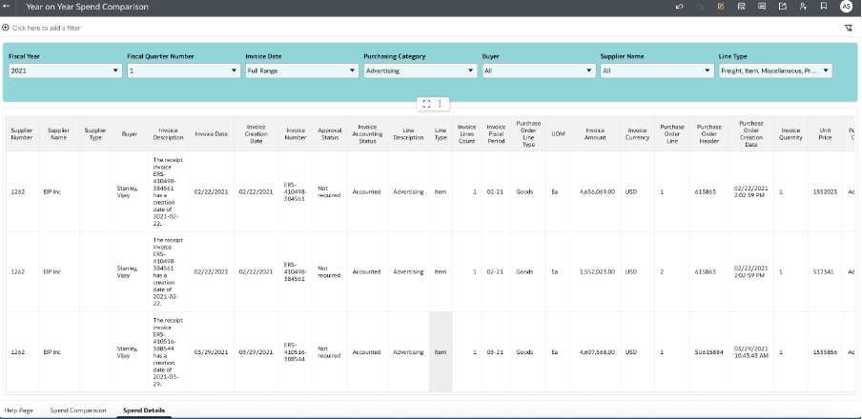The height and width of the screenshot is (419, 862).
Task: Click invoice date 03/29/2021 cell
Action: click(211, 352)
